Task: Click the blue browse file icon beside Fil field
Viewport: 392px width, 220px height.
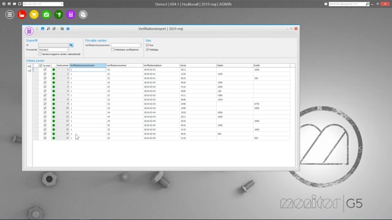Action: 71,45
